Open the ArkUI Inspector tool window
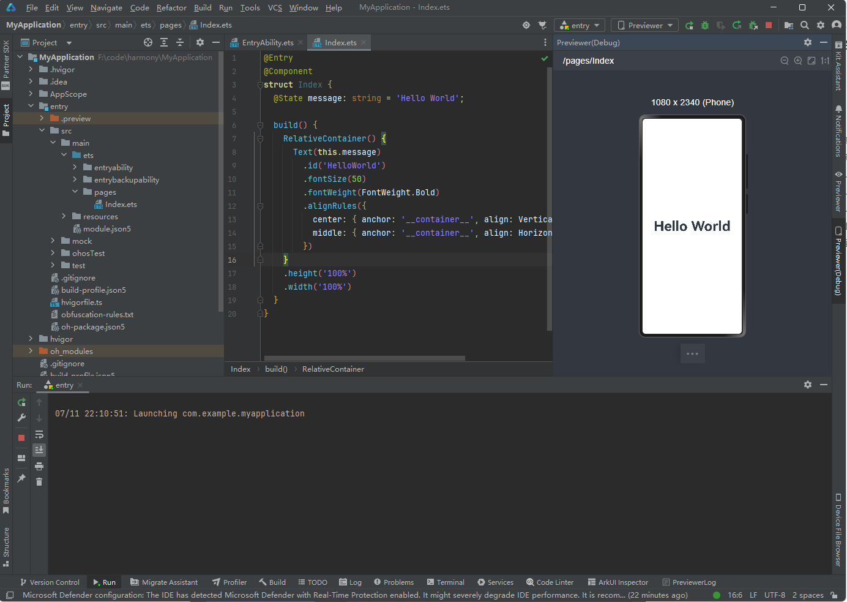Image resolution: width=847 pixels, height=602 pixels. pos(618,582)
